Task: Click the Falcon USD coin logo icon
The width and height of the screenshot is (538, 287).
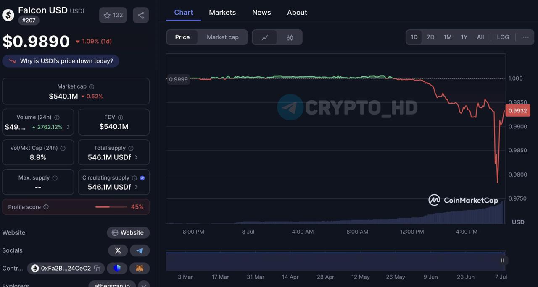Action: [x=8, y=15]
